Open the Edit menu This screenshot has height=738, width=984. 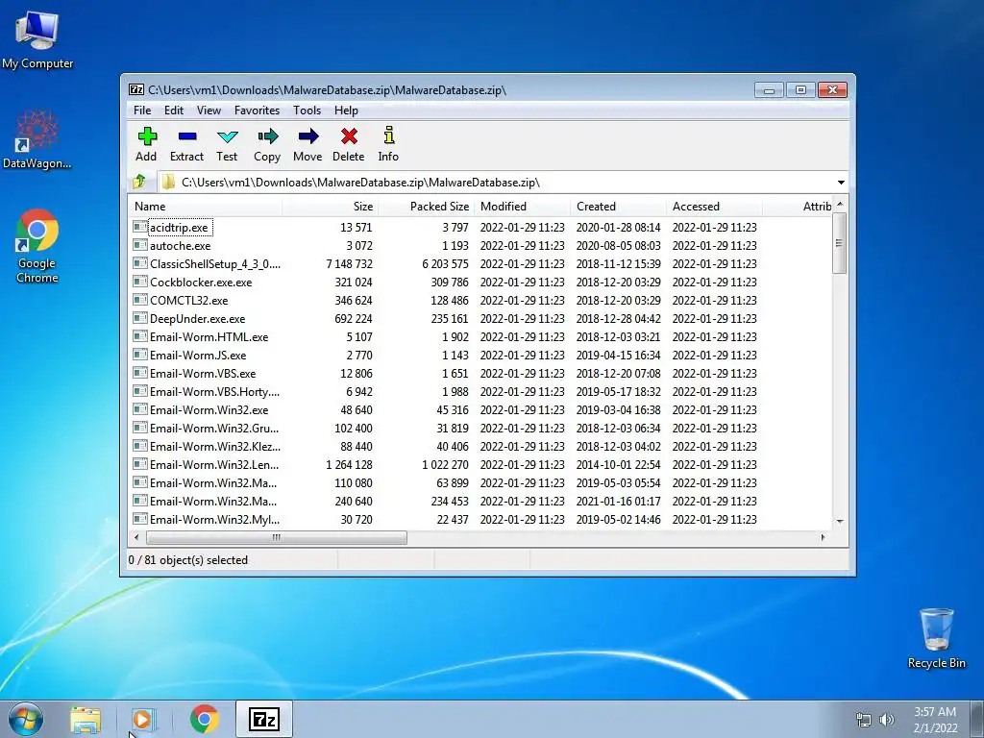tap(174, 111)
